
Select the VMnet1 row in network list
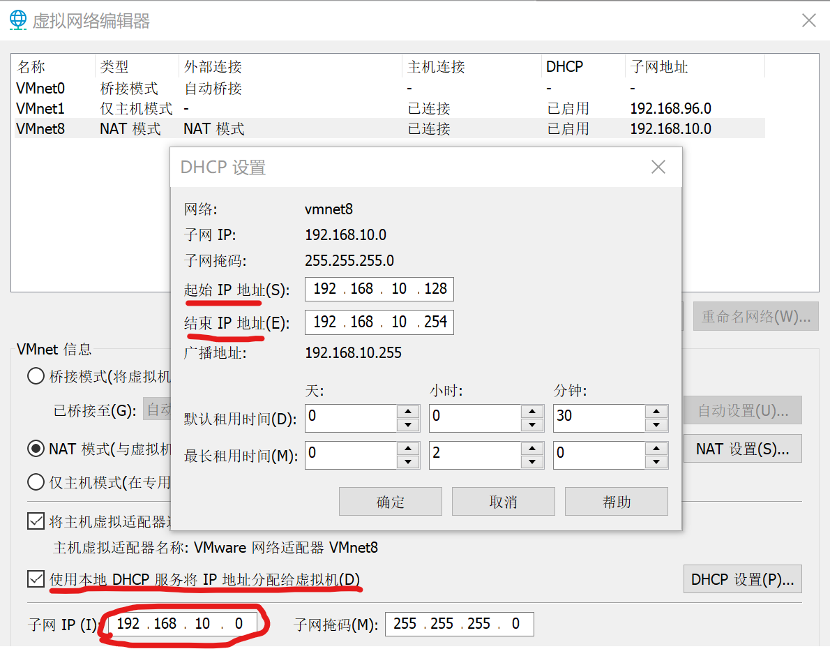point(389,108)
